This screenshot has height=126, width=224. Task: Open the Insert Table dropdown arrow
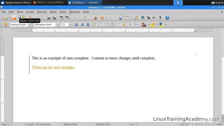[x=131, y=18]
